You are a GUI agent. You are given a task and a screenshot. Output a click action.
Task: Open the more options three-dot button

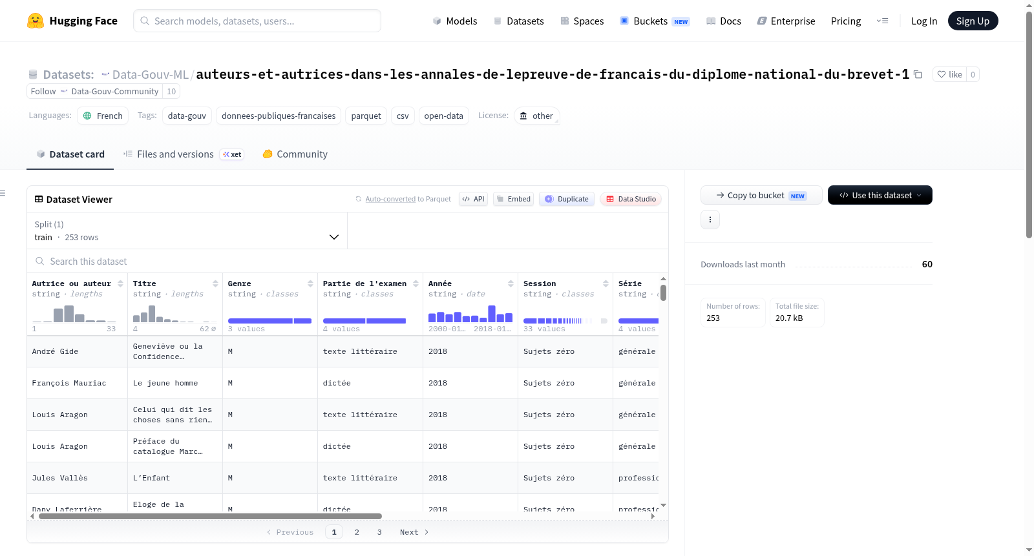[x=710, y=220]
